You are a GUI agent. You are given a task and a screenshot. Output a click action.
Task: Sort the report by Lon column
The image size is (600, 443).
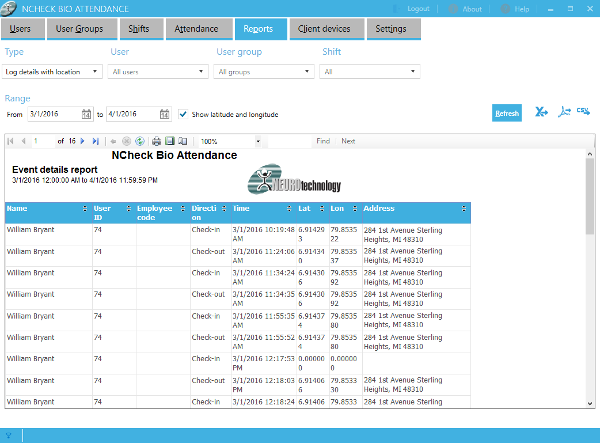pyautogui.click(x=355, y=209)
